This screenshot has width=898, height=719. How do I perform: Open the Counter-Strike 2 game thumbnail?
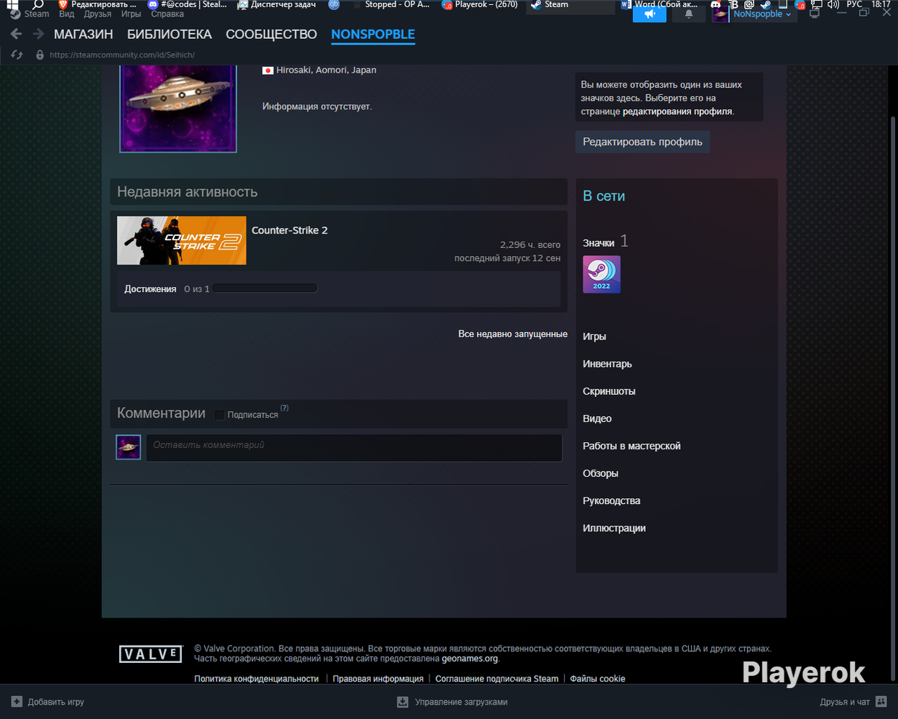click(182, 240)
